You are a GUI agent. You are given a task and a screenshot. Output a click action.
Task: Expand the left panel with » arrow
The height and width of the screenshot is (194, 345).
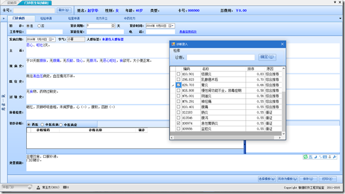coord(4,19)
